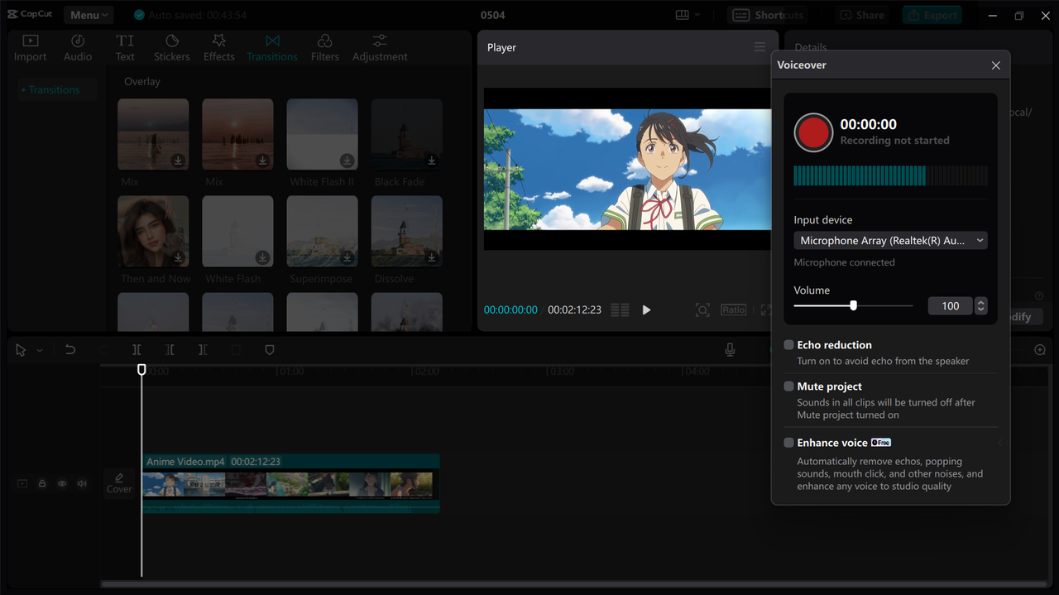Toggle video track visibility eye icon
Viewport: 1059px width, 595px height.
pos(62,483)
